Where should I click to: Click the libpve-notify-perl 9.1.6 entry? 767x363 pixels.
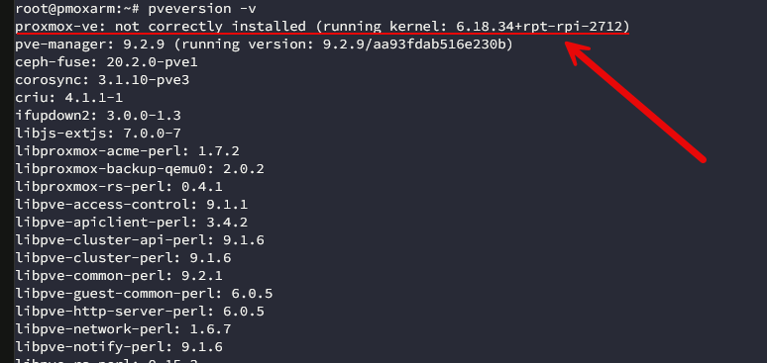pyautogui.click(x=119, y=347)
